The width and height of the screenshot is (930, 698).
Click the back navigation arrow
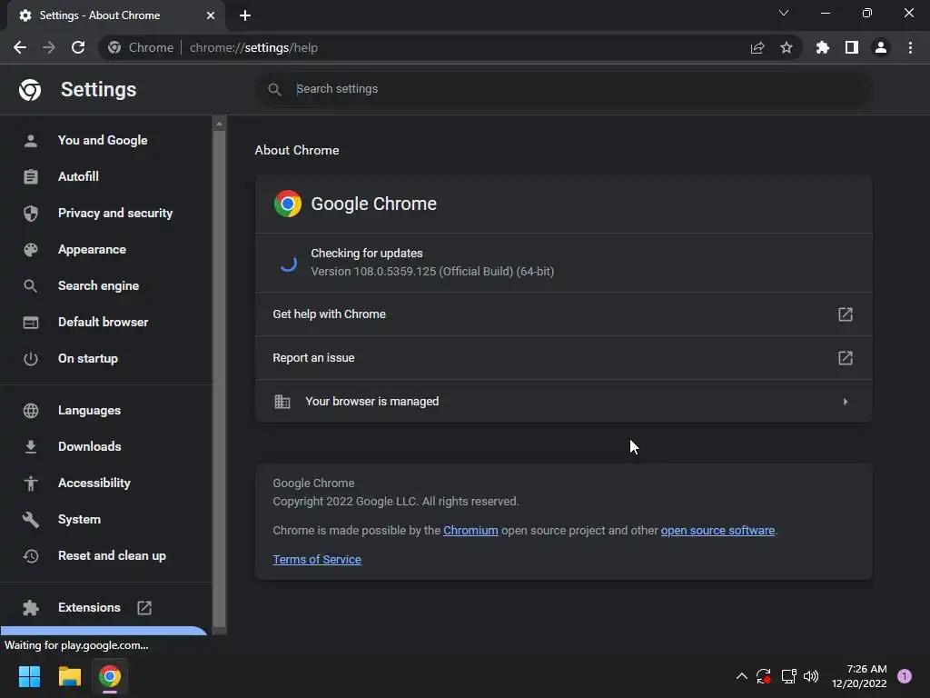coord(20,47)
